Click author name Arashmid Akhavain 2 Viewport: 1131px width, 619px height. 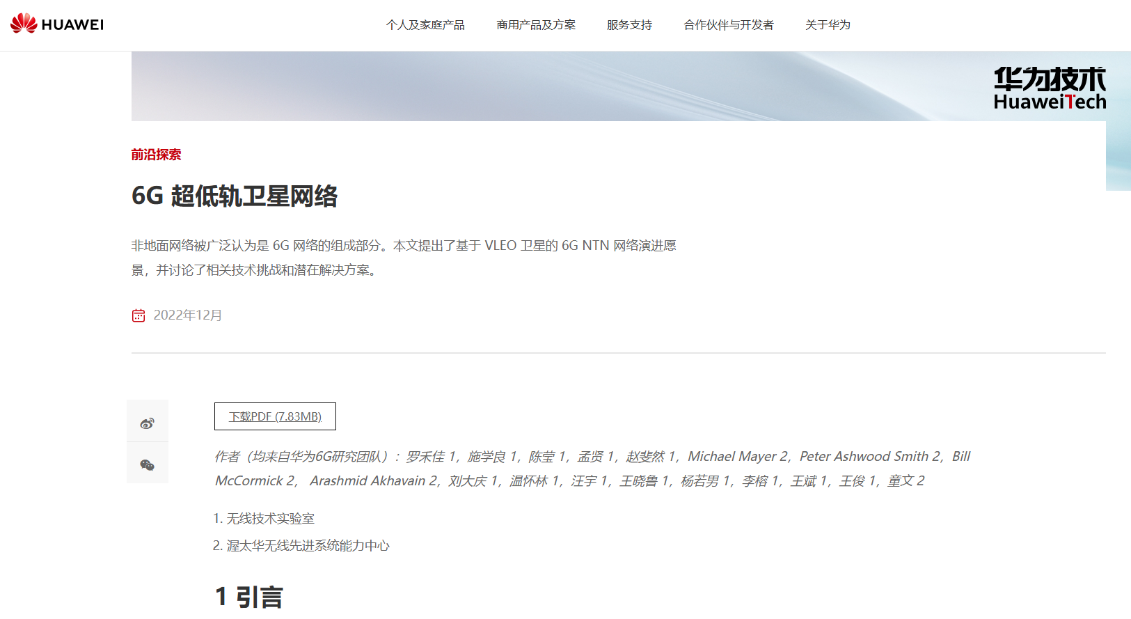(374, 481)
